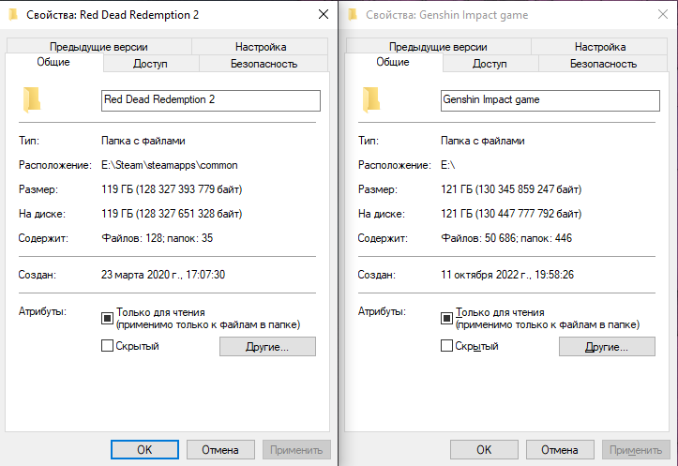Click the title bar folder icon of Genshin Impact window

352,15
